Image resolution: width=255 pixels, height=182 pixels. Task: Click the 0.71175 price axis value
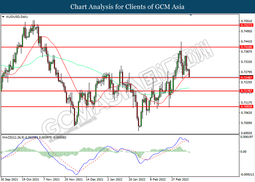pyautogui.click(x=247, y=103)
